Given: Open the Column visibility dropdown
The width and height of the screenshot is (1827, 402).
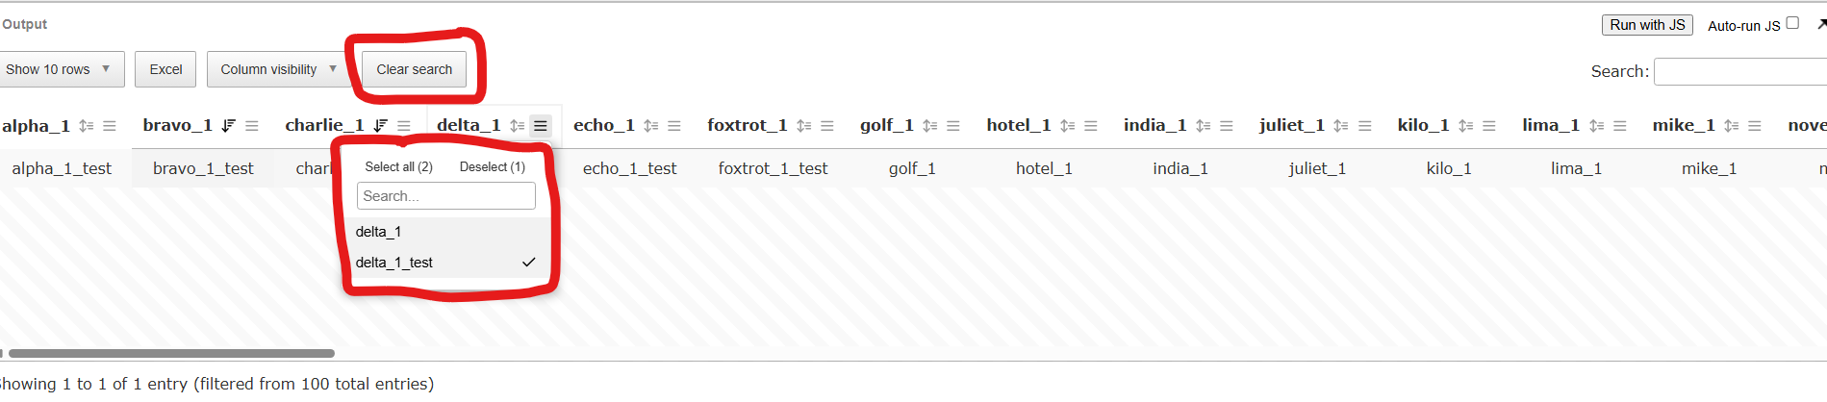Looking at the screenshot, I should pos(278,69).
